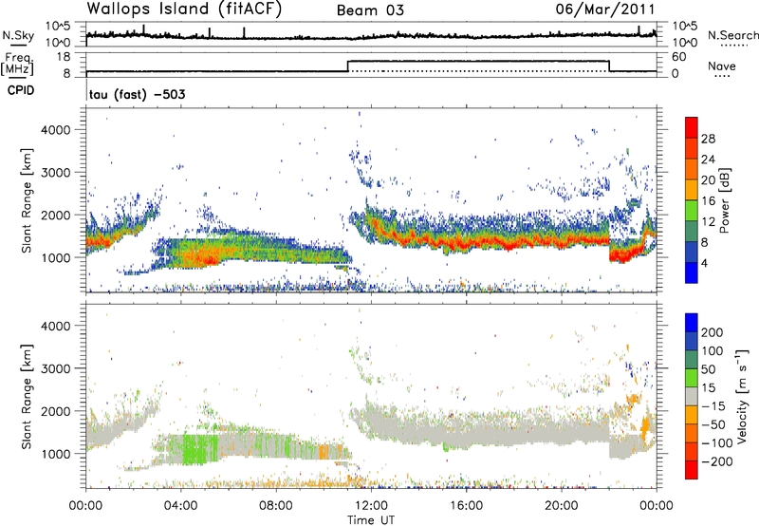Click the 12:00 time tick label
Screen dimensions: 759x526
(371, 506)
